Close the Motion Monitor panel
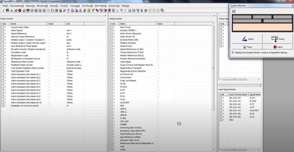The image size is (294, 152). (105, 16)
